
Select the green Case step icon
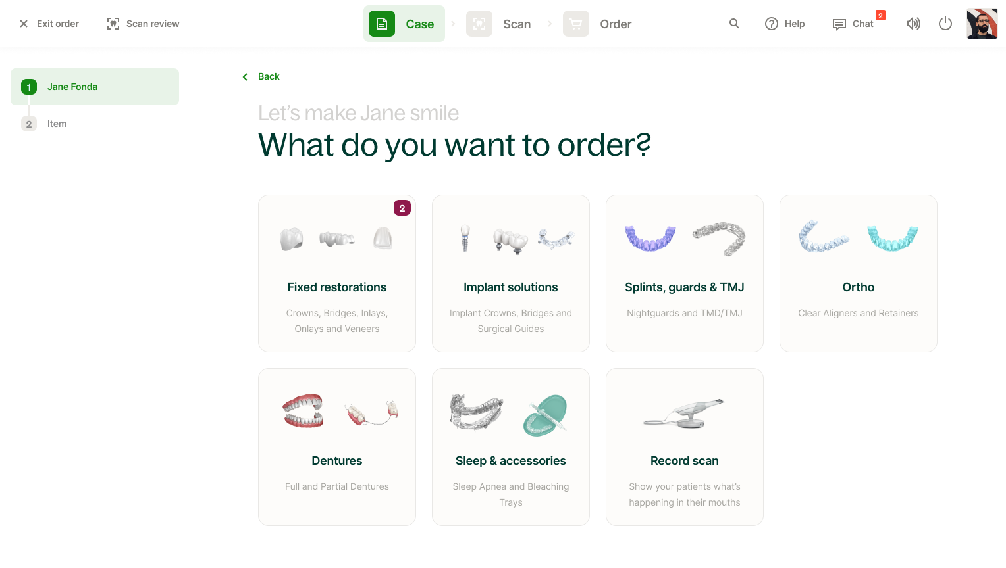pyautogui.click(x=382, y=24)
